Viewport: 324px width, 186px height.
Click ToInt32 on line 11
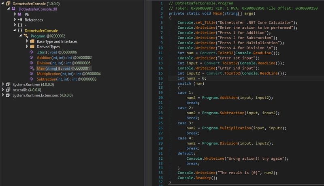pyautogui.click(x=226, y=53)
